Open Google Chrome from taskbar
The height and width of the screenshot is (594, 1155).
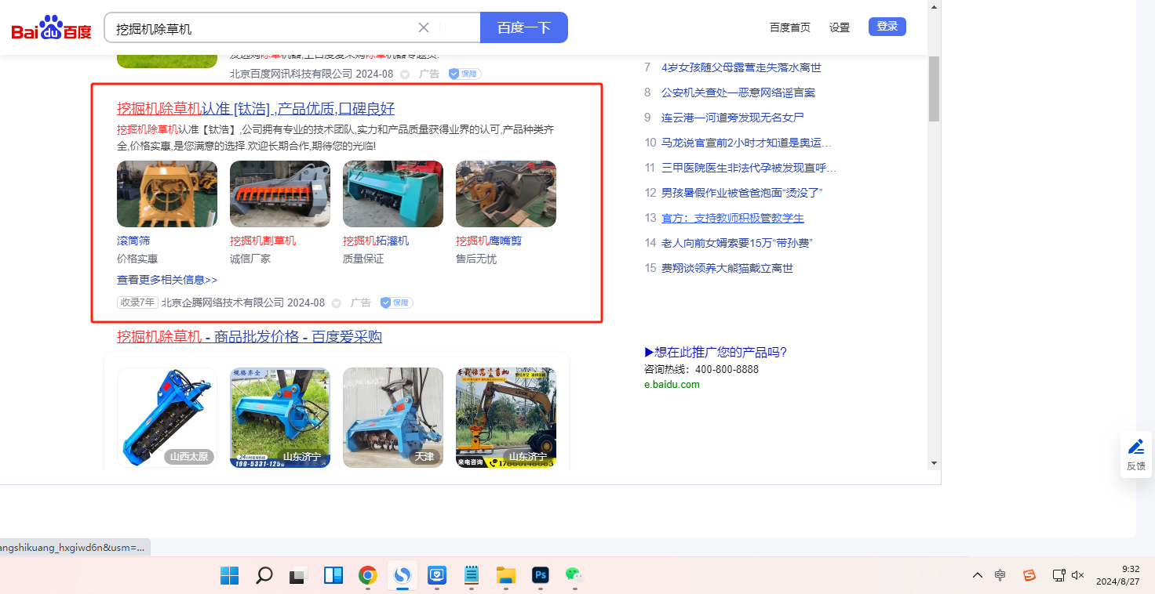point(367,576)
